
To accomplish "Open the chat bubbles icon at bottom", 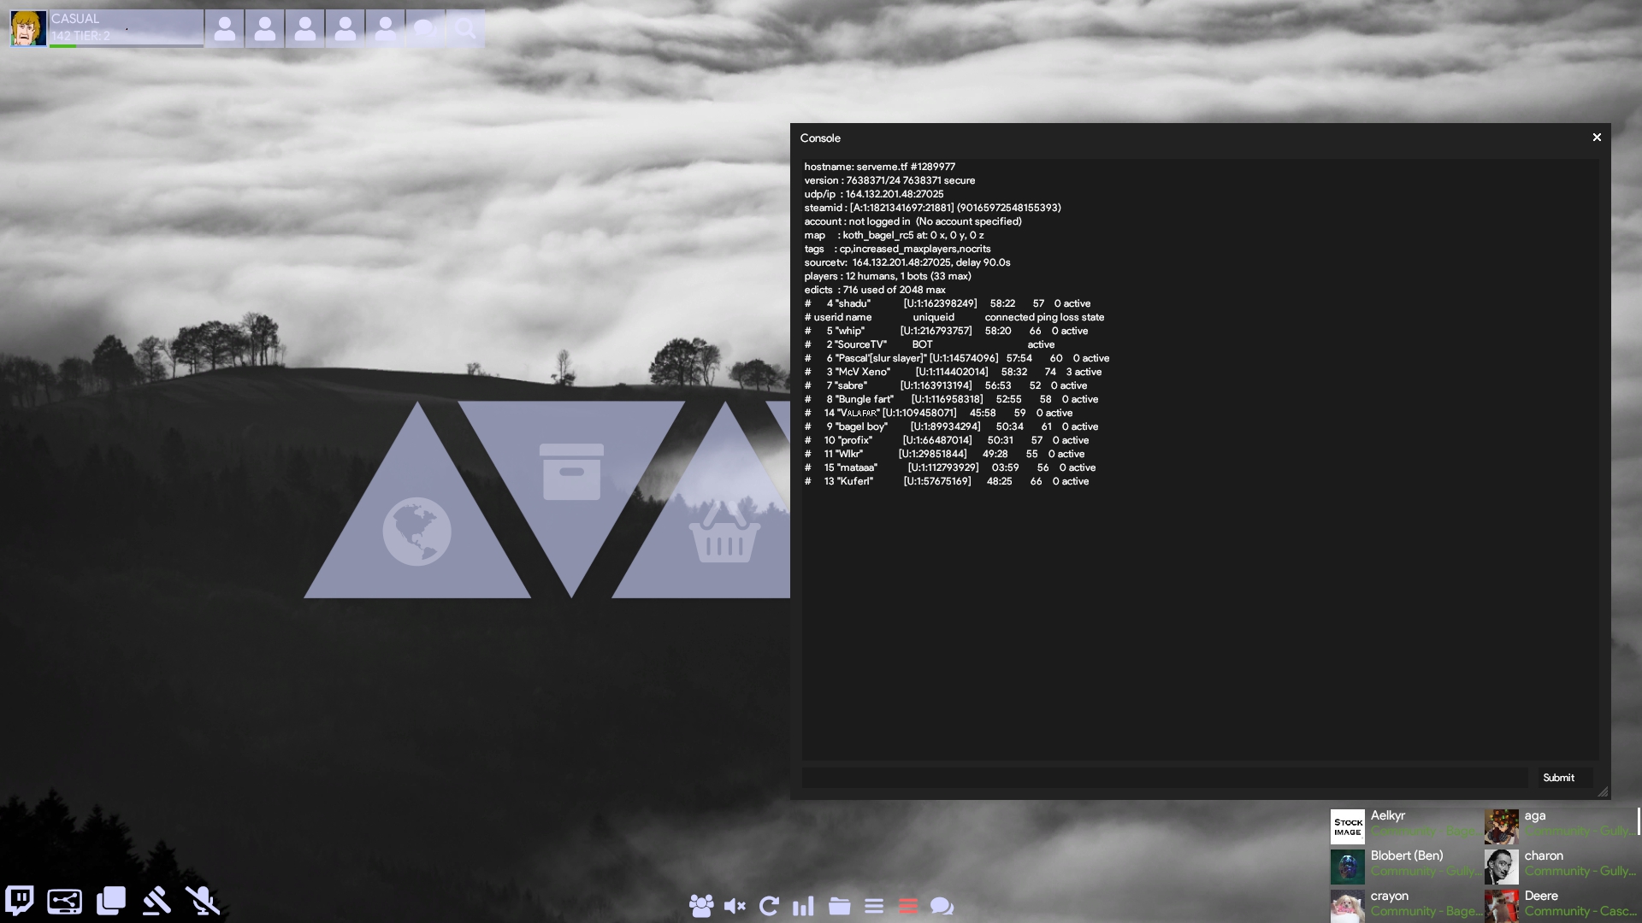I will point(942,906).
